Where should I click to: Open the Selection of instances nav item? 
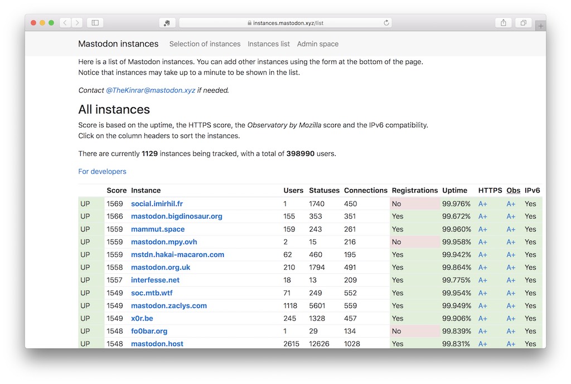pyautogui.click(x=205, y=44)
